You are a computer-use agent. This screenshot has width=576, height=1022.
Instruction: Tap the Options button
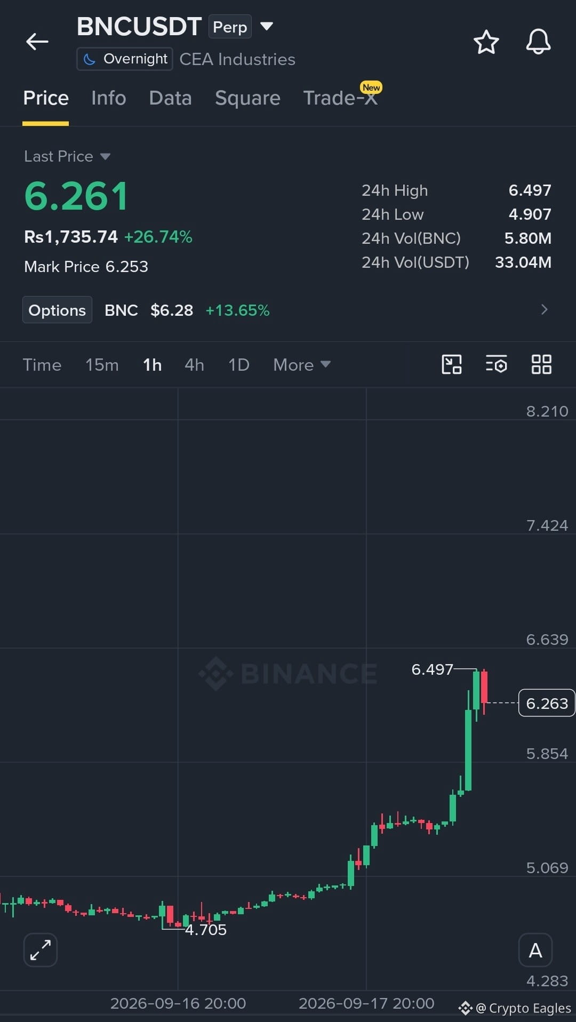(57, 310)
